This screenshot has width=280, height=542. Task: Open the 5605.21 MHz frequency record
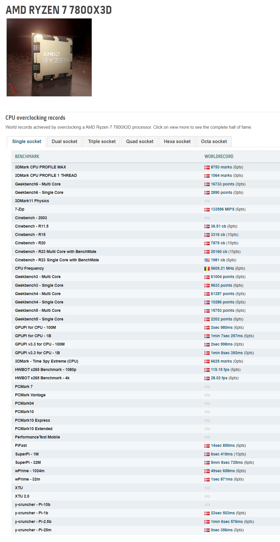click(x=222, y=268)
